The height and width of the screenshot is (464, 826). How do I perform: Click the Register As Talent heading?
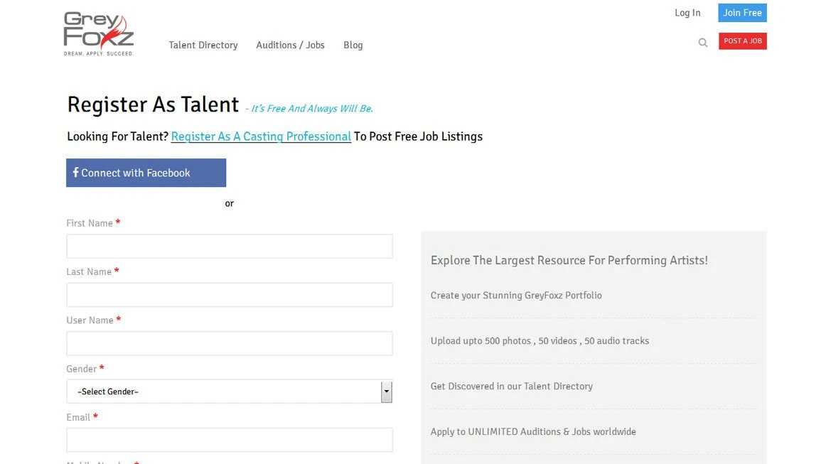(153, 104)
